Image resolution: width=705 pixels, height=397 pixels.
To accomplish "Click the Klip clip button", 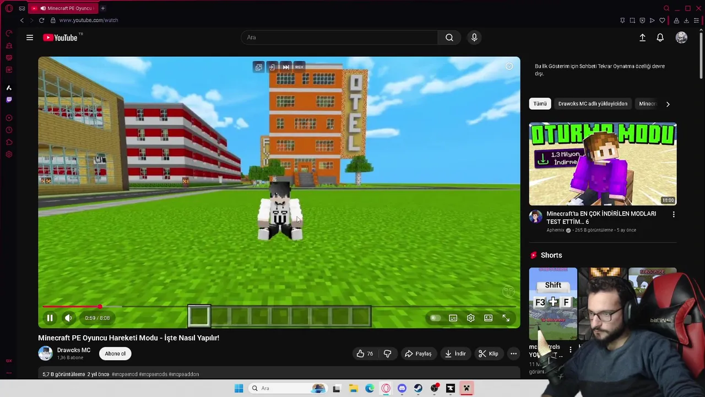I will tap(489, 353).
